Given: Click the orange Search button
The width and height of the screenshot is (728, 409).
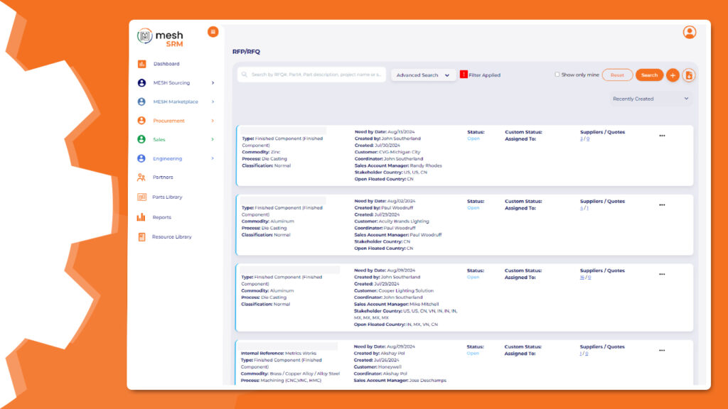Looking at the screenshot, I should click(649, 75).
